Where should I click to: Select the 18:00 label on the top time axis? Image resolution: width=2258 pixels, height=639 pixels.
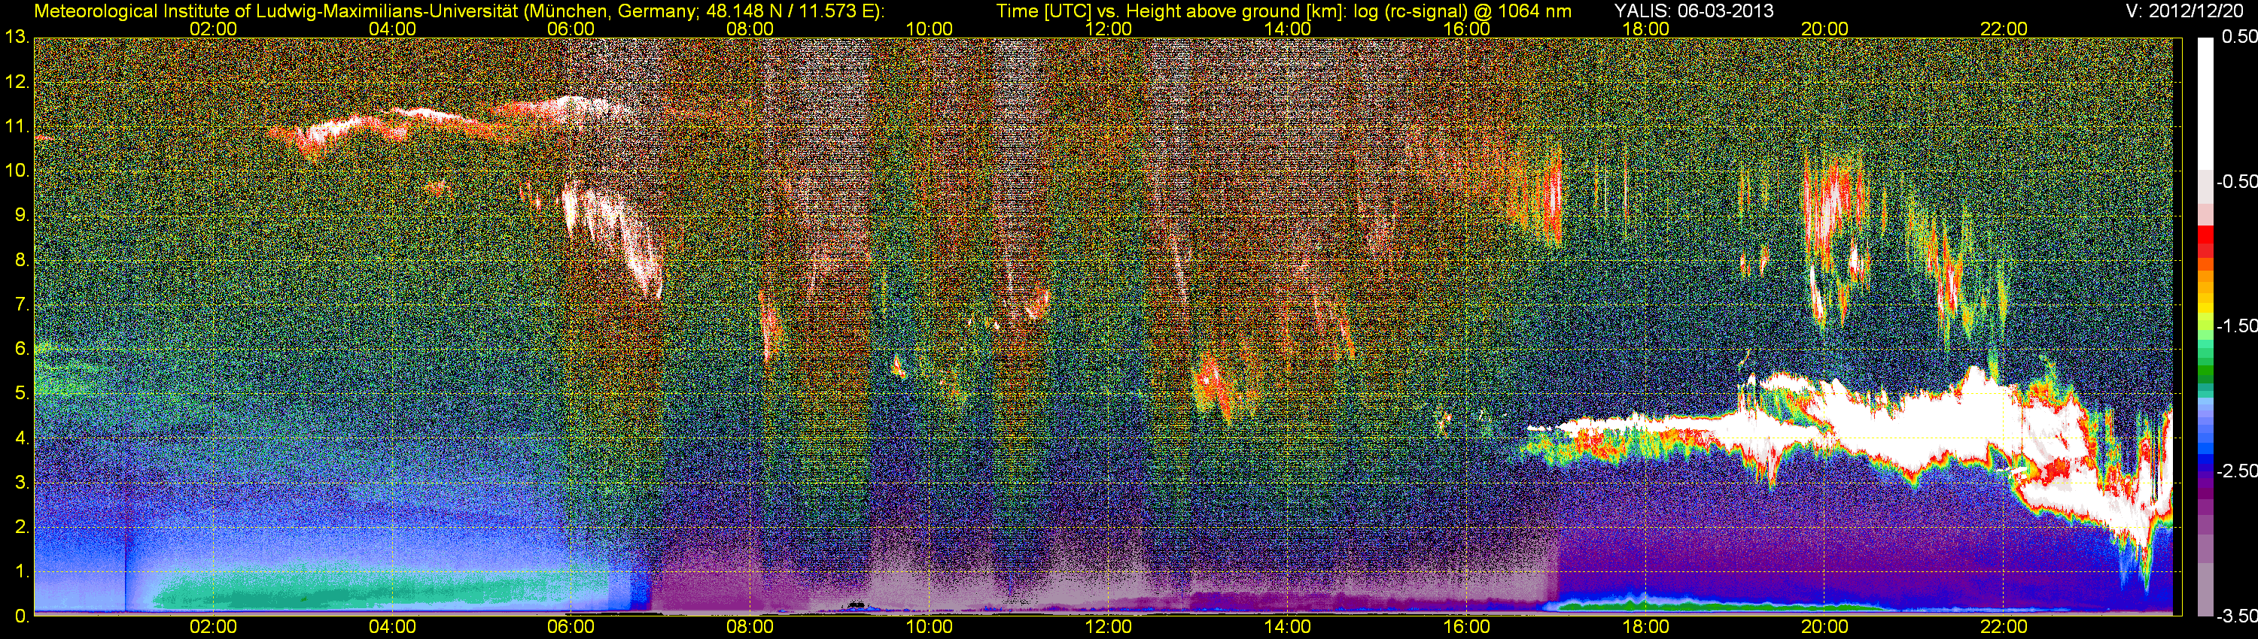coord(1645,29)
